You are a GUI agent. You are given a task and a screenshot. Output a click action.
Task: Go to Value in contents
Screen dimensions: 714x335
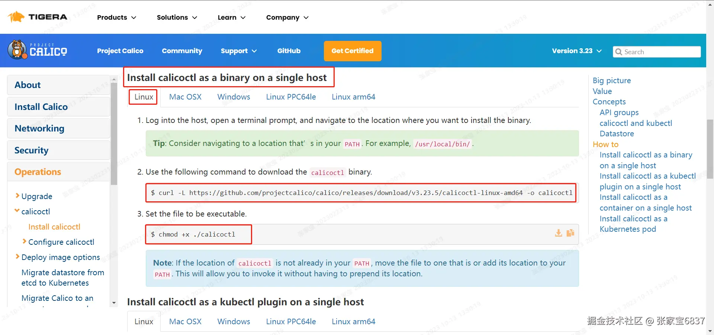[x=602, y=91]
